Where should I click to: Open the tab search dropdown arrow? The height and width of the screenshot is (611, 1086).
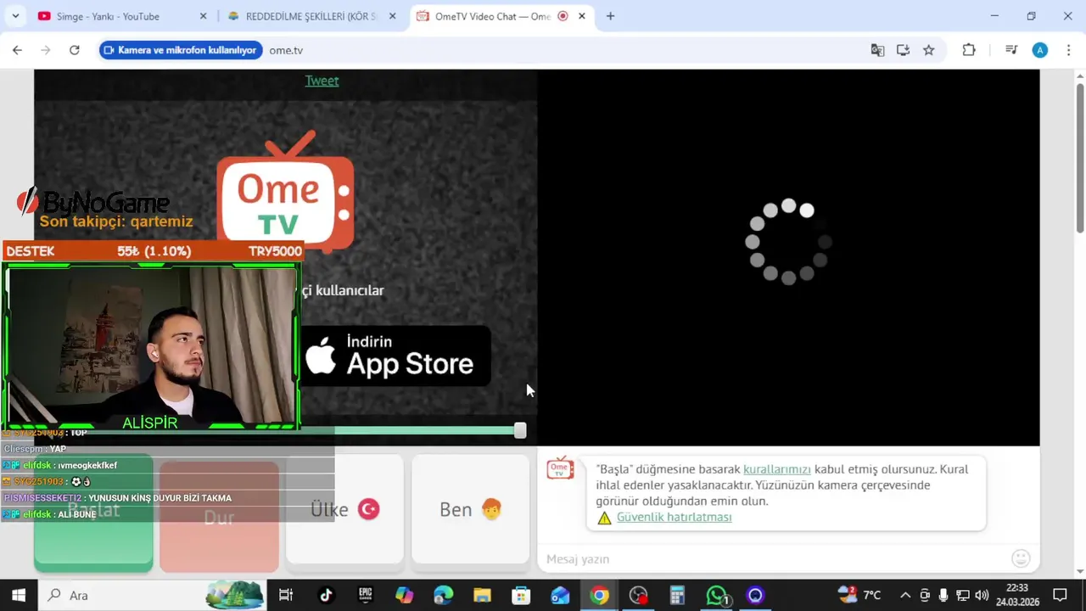pyautogui.click(x=15, y=16)
